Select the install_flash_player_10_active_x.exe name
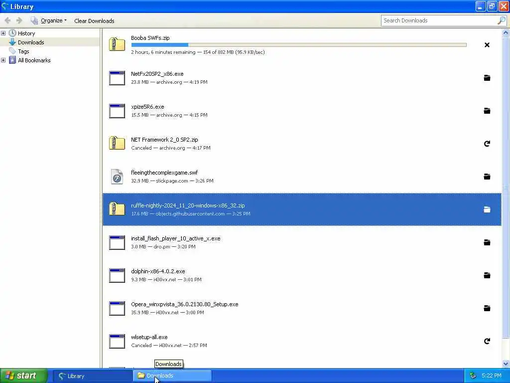This screenshot has width=510, height=383. coord(176,238)
